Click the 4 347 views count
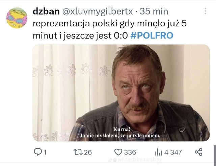Image resolution: width=216 pixels, height=166 pixels. 173,152
